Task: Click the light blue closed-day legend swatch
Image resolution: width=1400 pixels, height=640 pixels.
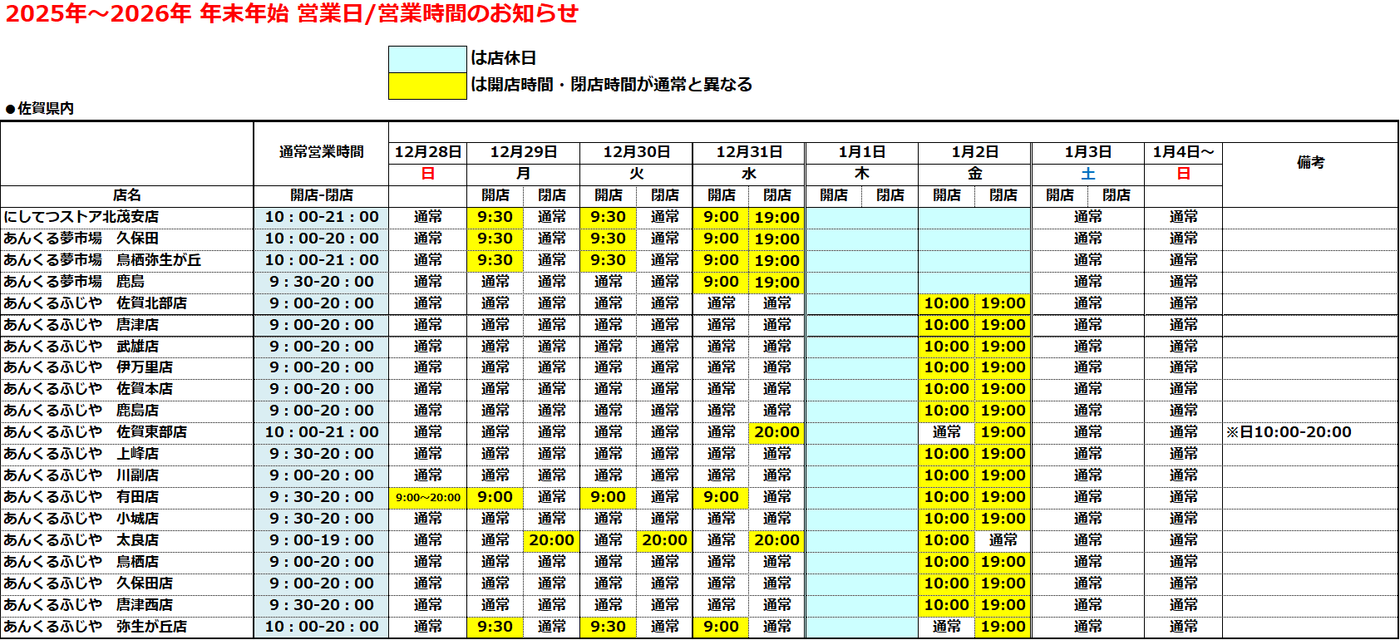Action: coord(427,59)
